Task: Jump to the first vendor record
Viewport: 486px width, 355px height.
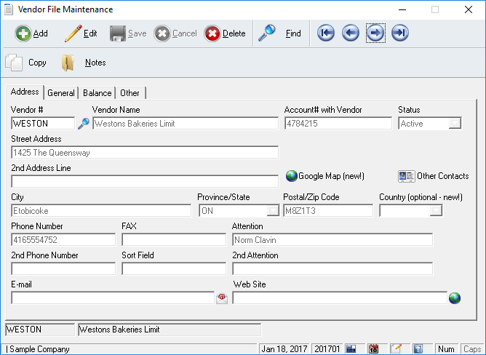Action: pyautogui.click(x=326, y=33)
